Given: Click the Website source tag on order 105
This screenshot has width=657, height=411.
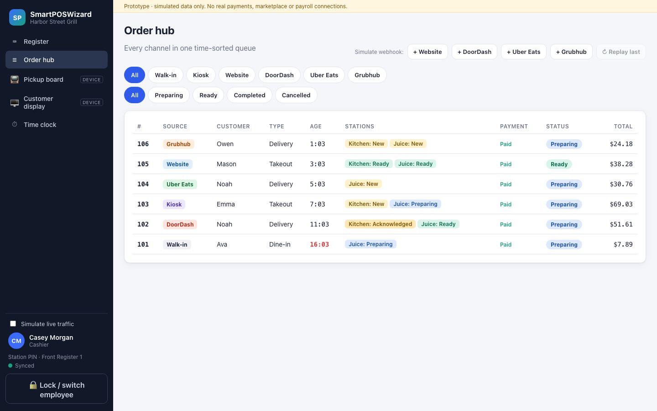Looking at the screenshot, I should [177, 164].
